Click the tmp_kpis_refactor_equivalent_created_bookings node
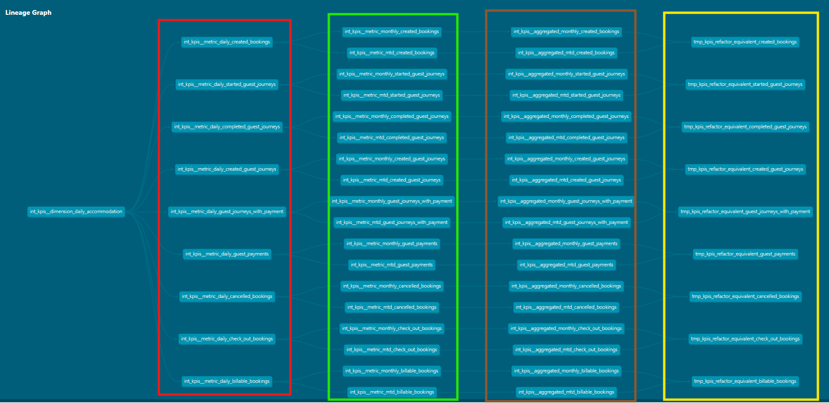The image size is (829, 403). [x=744, y=42]
